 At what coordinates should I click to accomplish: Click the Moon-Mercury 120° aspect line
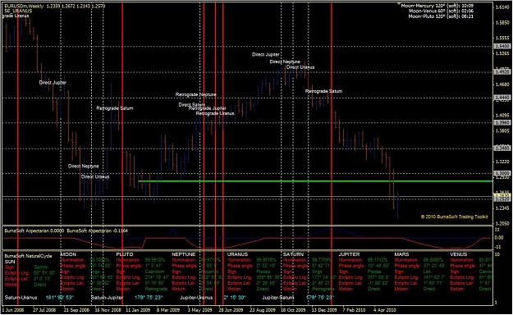(437, 6)
